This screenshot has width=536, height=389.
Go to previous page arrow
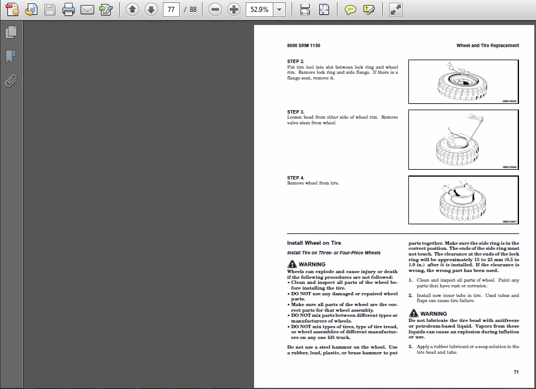132,10
